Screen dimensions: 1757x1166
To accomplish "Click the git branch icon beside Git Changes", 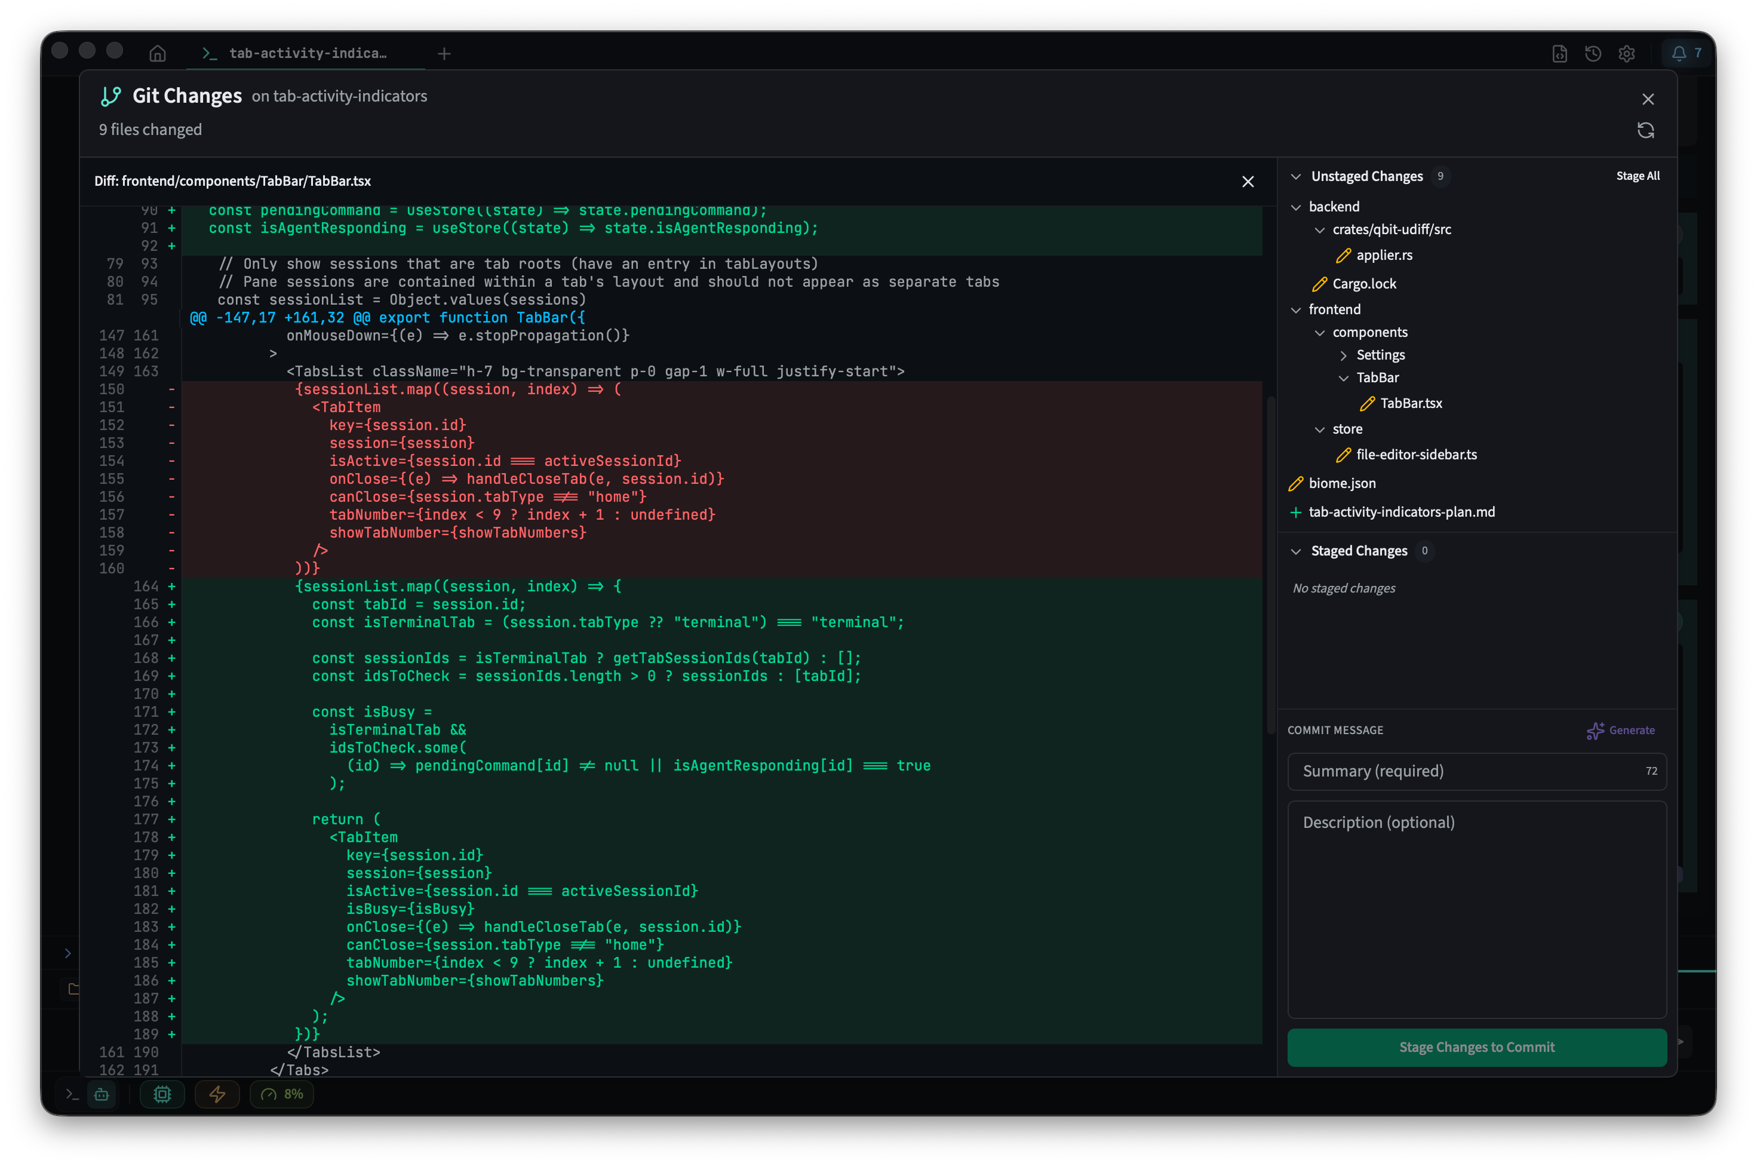I will [x=111, y=96].
